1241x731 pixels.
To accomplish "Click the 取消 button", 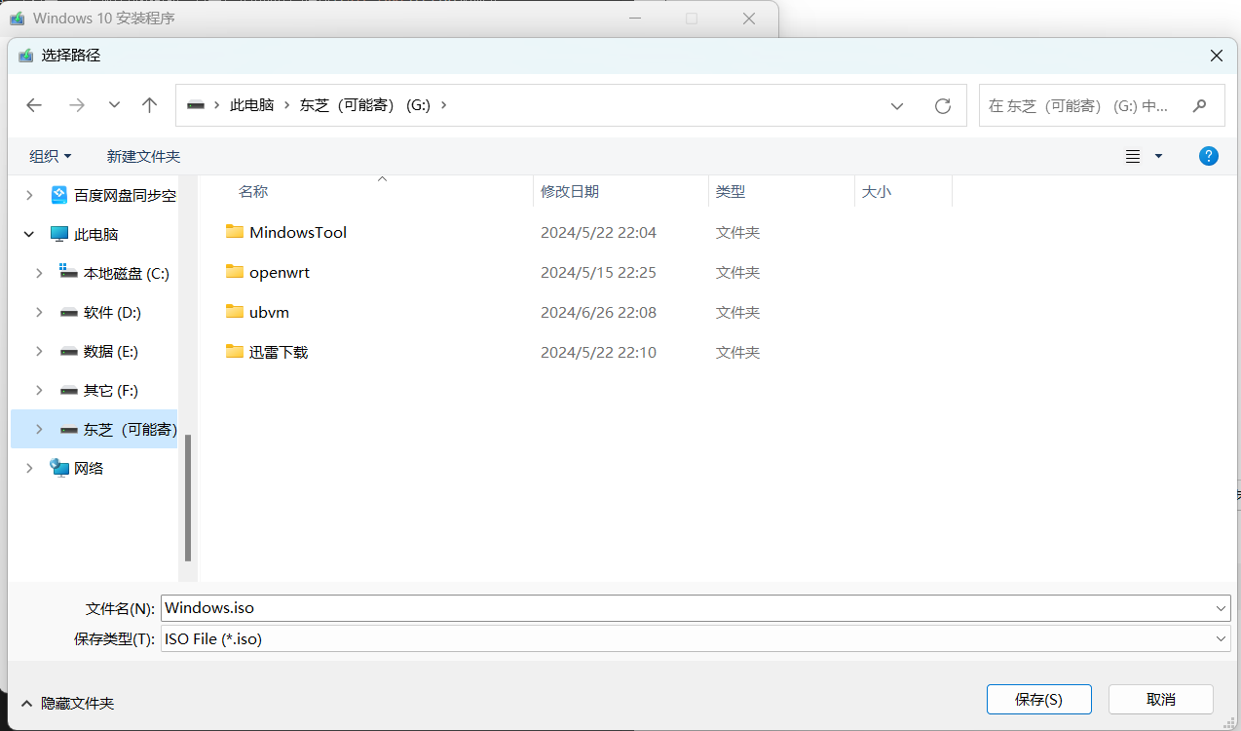I will click(1160, 699).
